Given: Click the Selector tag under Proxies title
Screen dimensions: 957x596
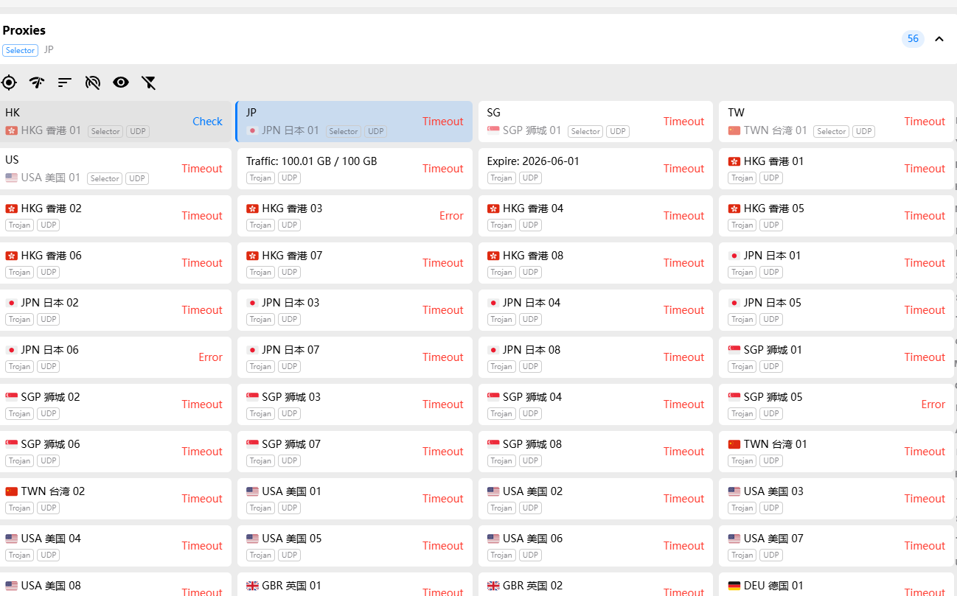Looking at the screenshot, I should (20, 51).
